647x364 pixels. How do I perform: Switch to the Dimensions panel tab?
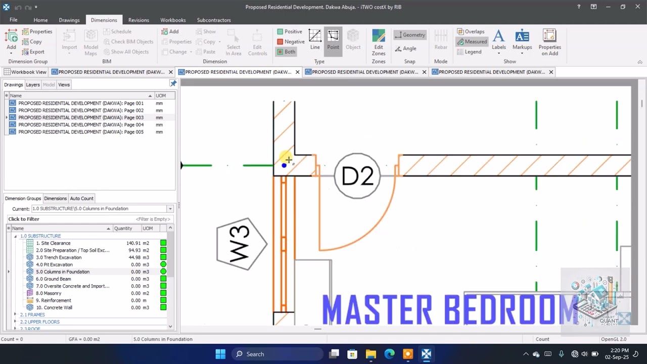pyautogui.click(x=55, y=198)
